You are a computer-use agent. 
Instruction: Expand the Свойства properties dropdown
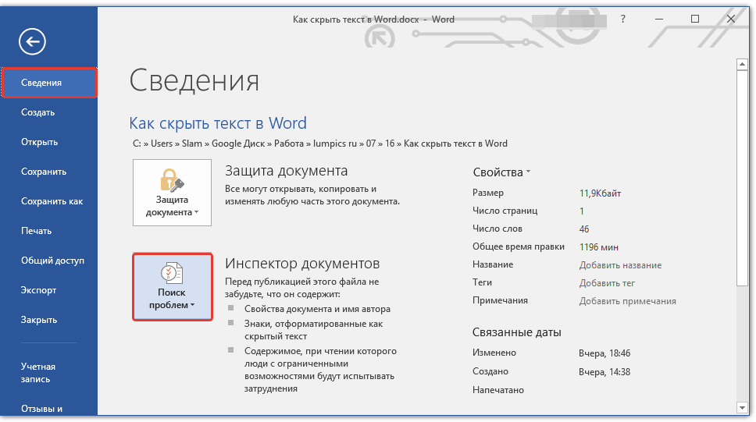(x=501, y=172)
